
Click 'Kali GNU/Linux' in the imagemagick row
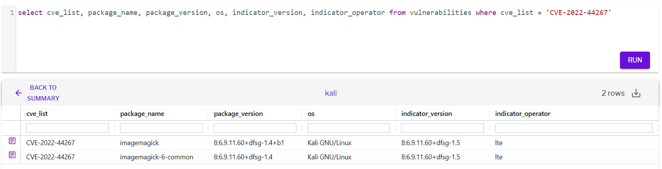point(329,143)
